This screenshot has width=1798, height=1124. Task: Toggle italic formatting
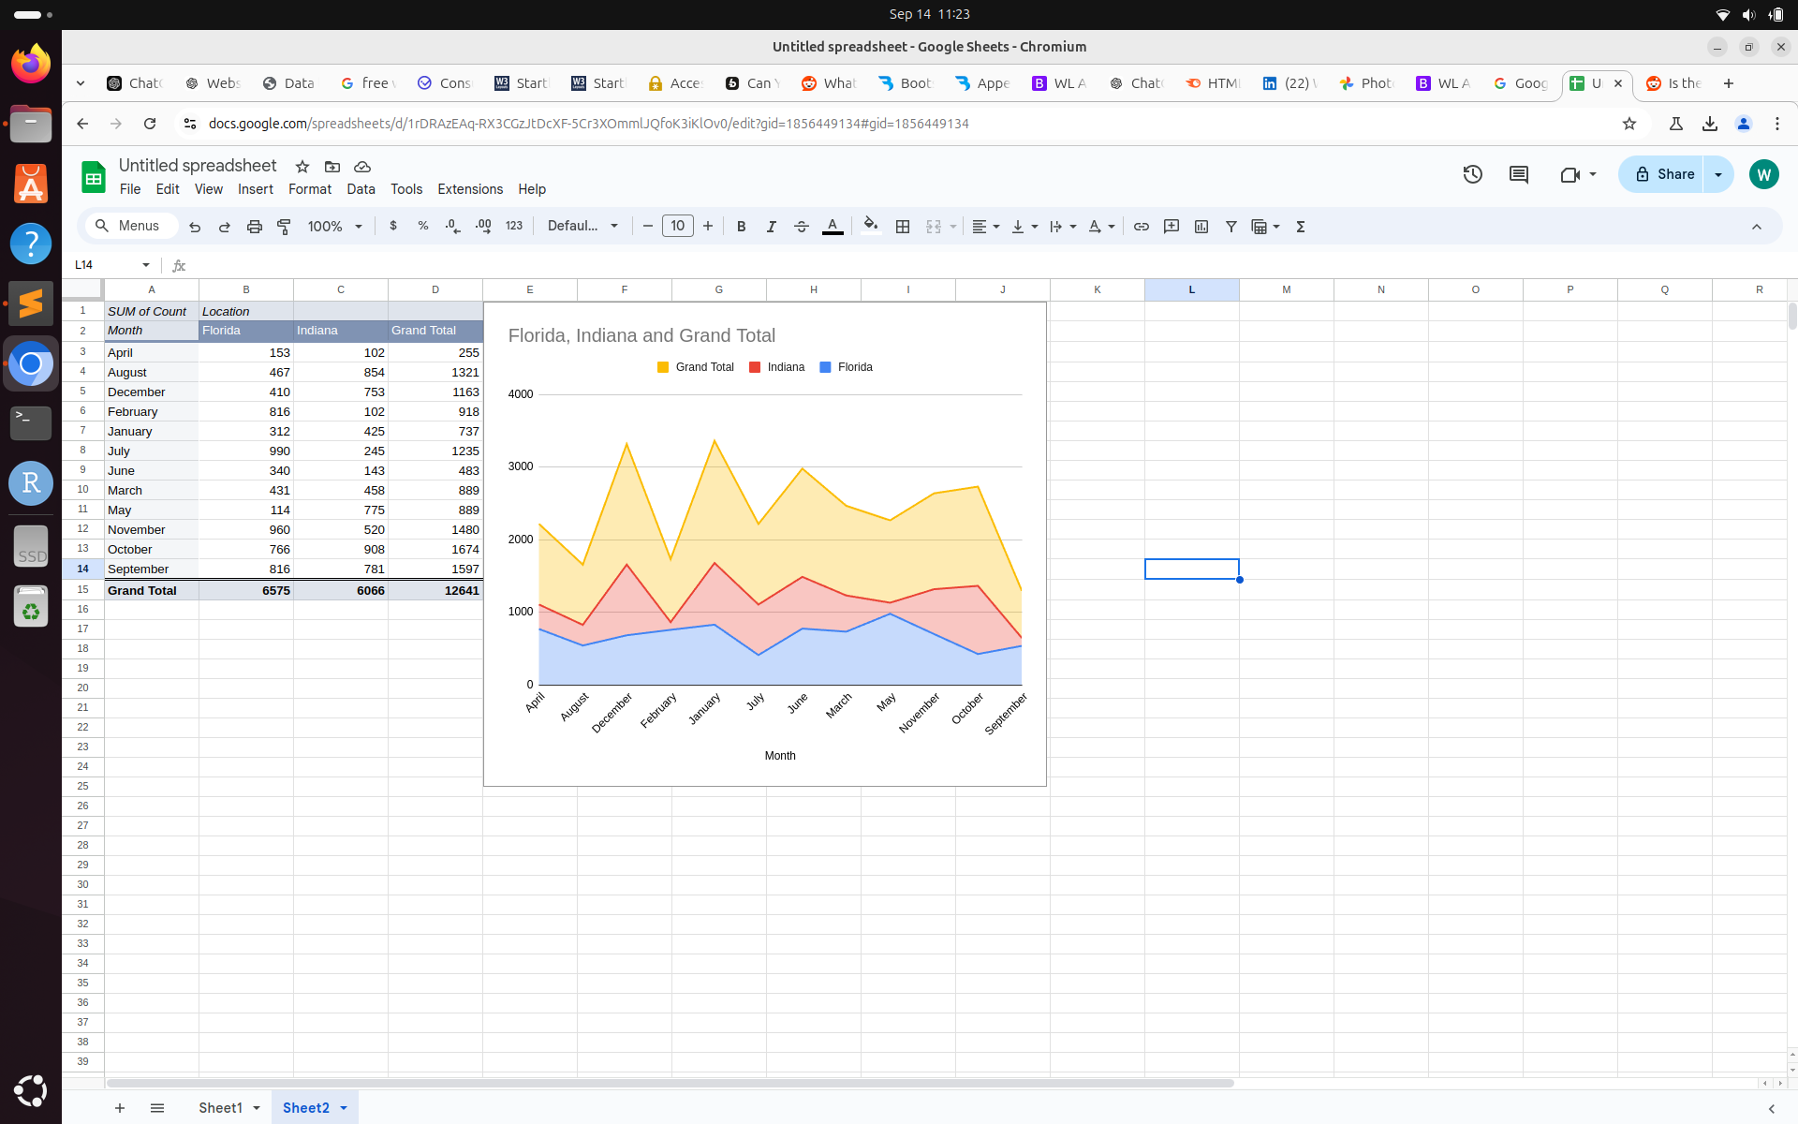tap(771, 227)
